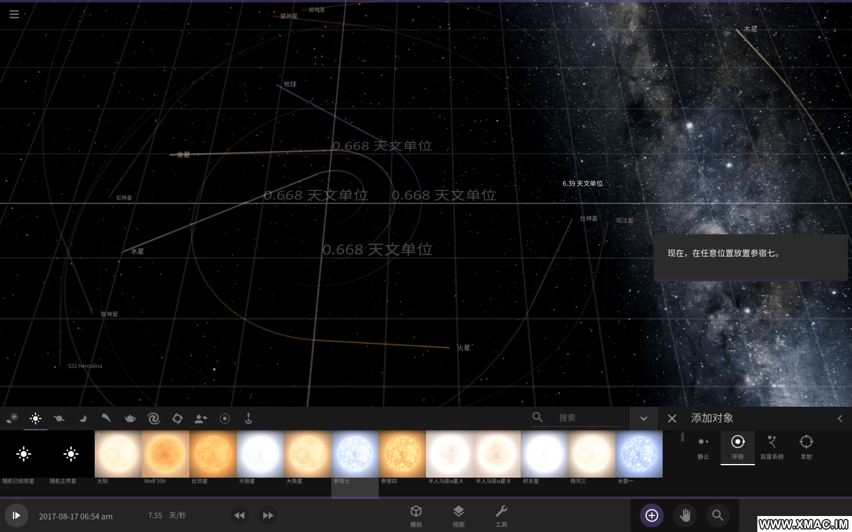Screen dimensions: 852x532
Task: Click the 搜索 search input field
Action: coord(589,418)
